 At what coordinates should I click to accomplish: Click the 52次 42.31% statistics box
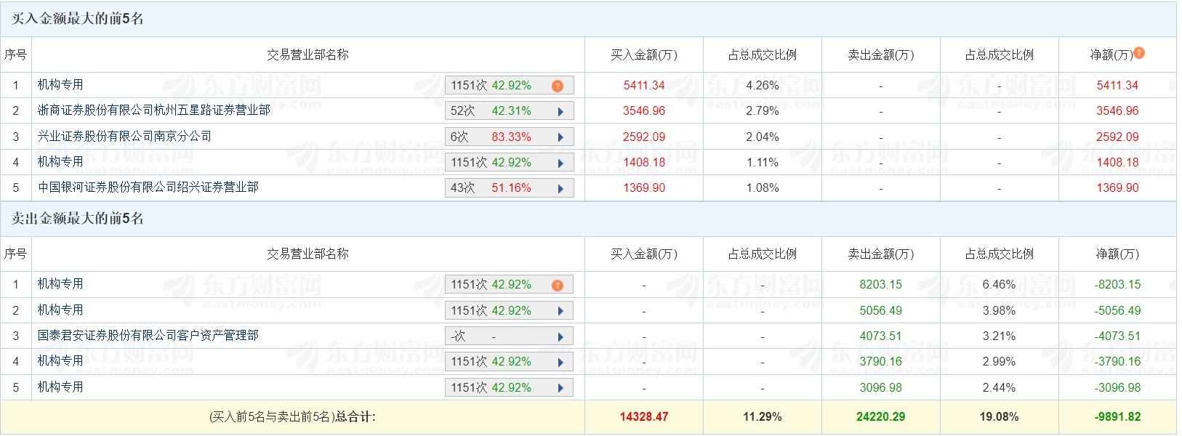click(509, 111)
